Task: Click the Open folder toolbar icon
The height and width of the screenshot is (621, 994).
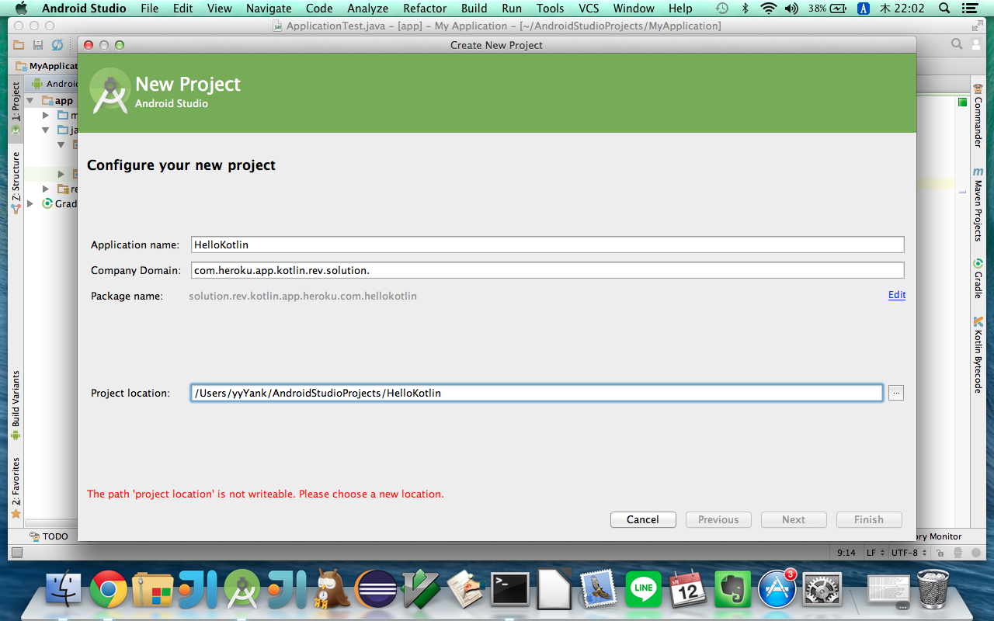Action: point(18,45)
